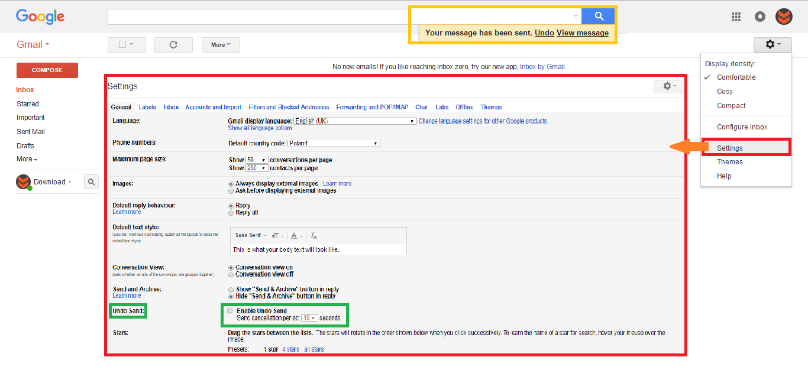
Task: Select Hide "Send & Archive" button in reply
Action: (231, 297)
